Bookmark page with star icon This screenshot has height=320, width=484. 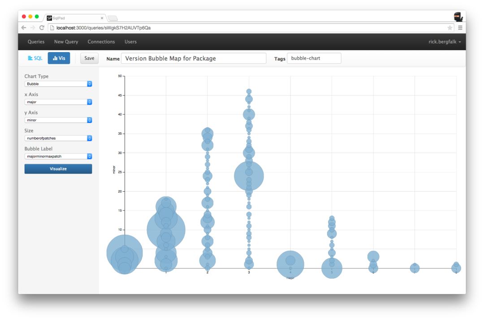[450, 28]
